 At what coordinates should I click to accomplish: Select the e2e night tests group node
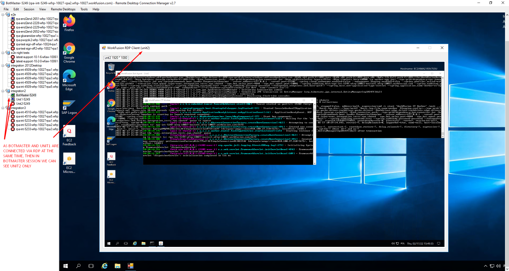20,53
